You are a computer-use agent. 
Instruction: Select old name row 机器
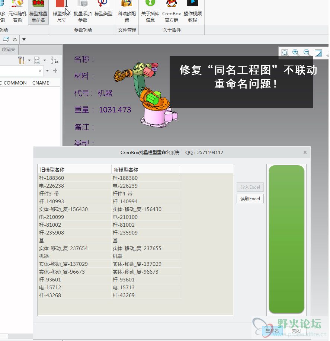click(x=74, y=256)
